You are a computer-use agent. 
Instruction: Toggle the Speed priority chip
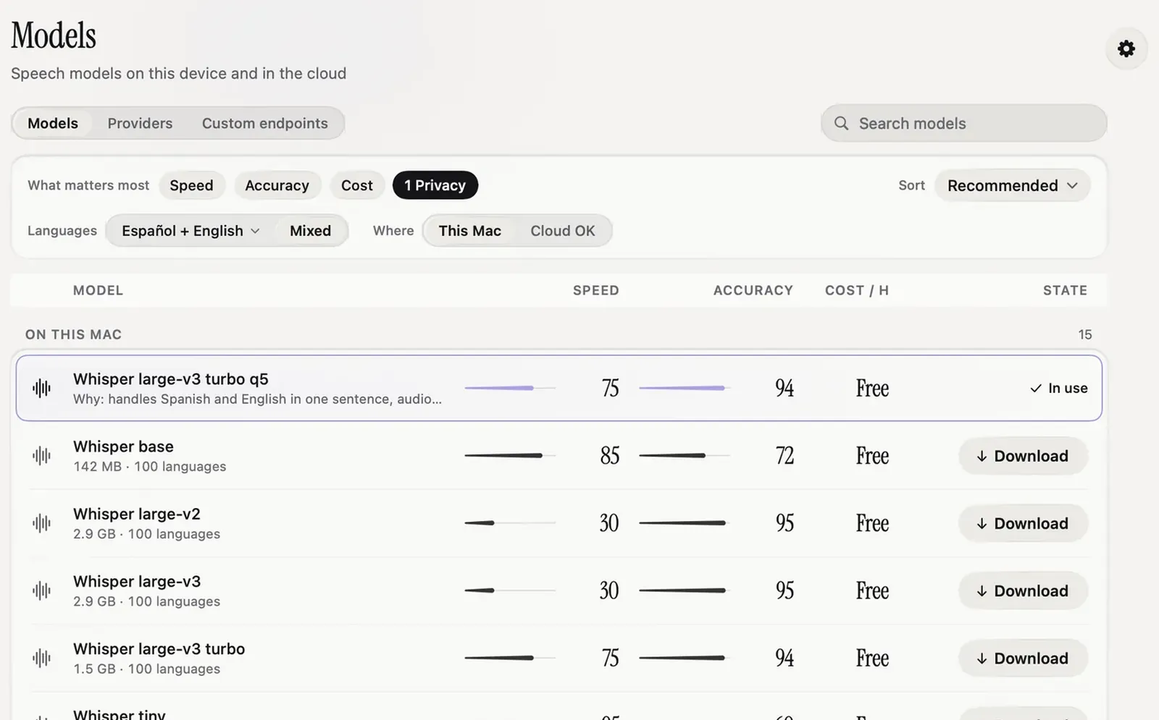coord(191,185)
